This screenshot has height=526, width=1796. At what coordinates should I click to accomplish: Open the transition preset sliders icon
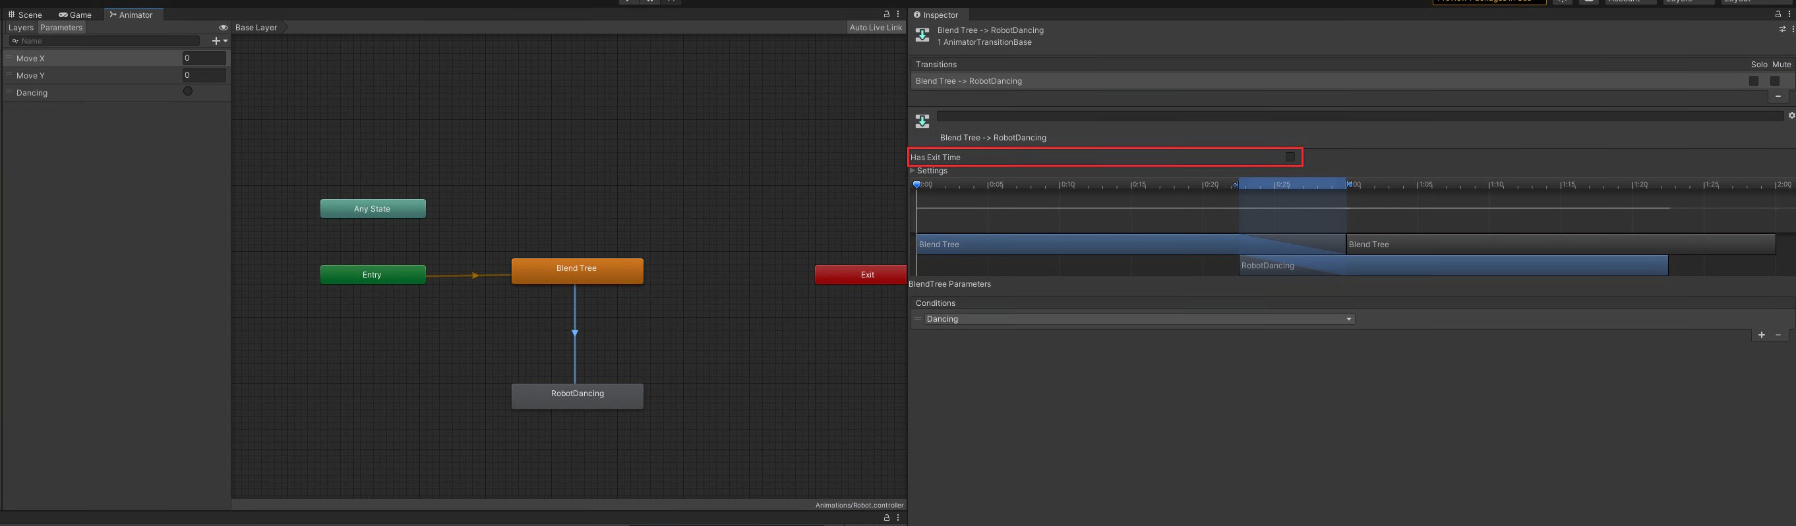tap(1782, 29)
